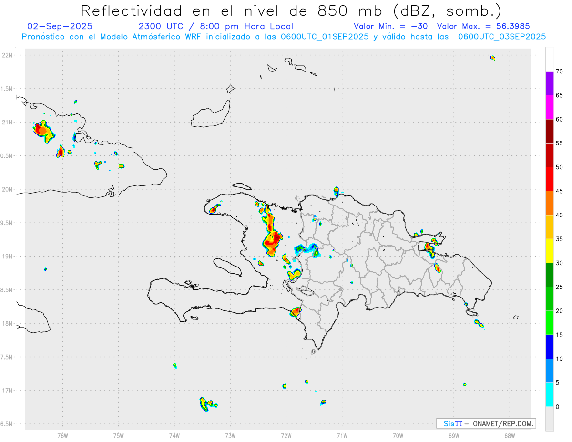The width and height of the screenshot is (572, 442).
Task: Click the dark green 25–30 dBZ band
Action: 550,275
